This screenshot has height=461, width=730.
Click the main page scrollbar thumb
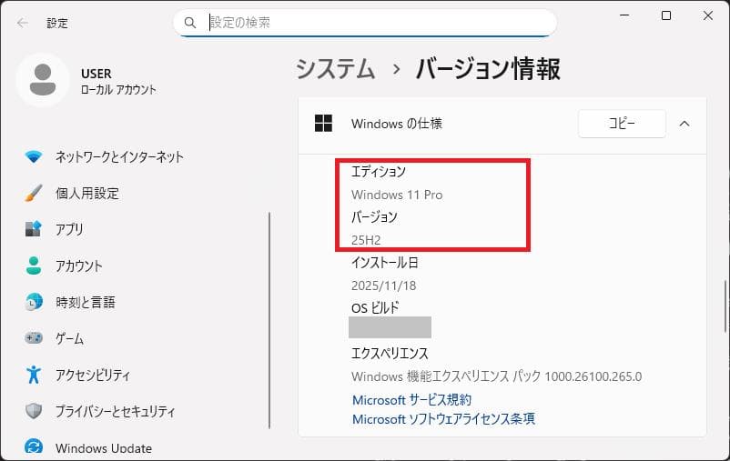[x=725, y=306]
